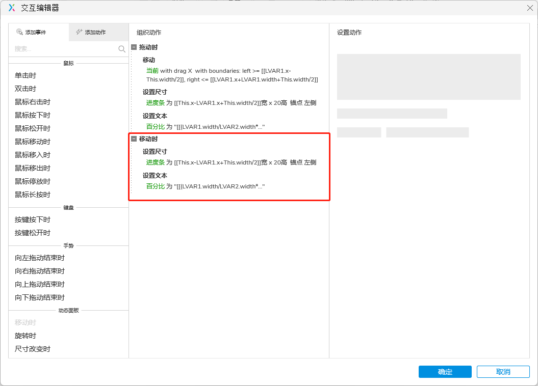Select the 向左拖动结束时 event
Viewport: 538px width, 386px height.
[40, 258]
